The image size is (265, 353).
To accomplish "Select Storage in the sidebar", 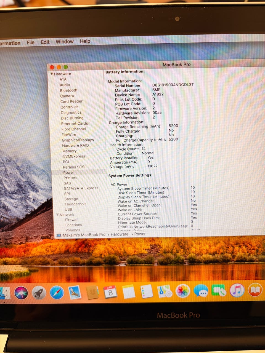I will coord(71,199).
